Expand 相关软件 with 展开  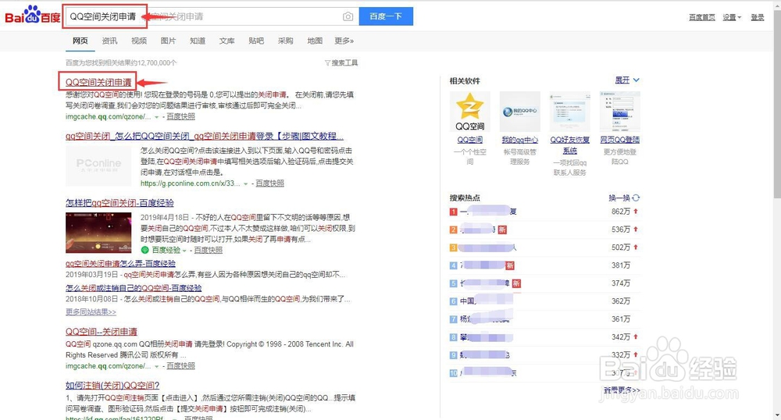626,80
